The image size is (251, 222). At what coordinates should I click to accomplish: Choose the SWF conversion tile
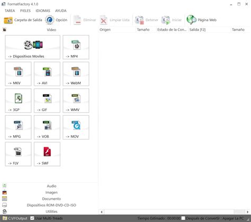[47, 154]
